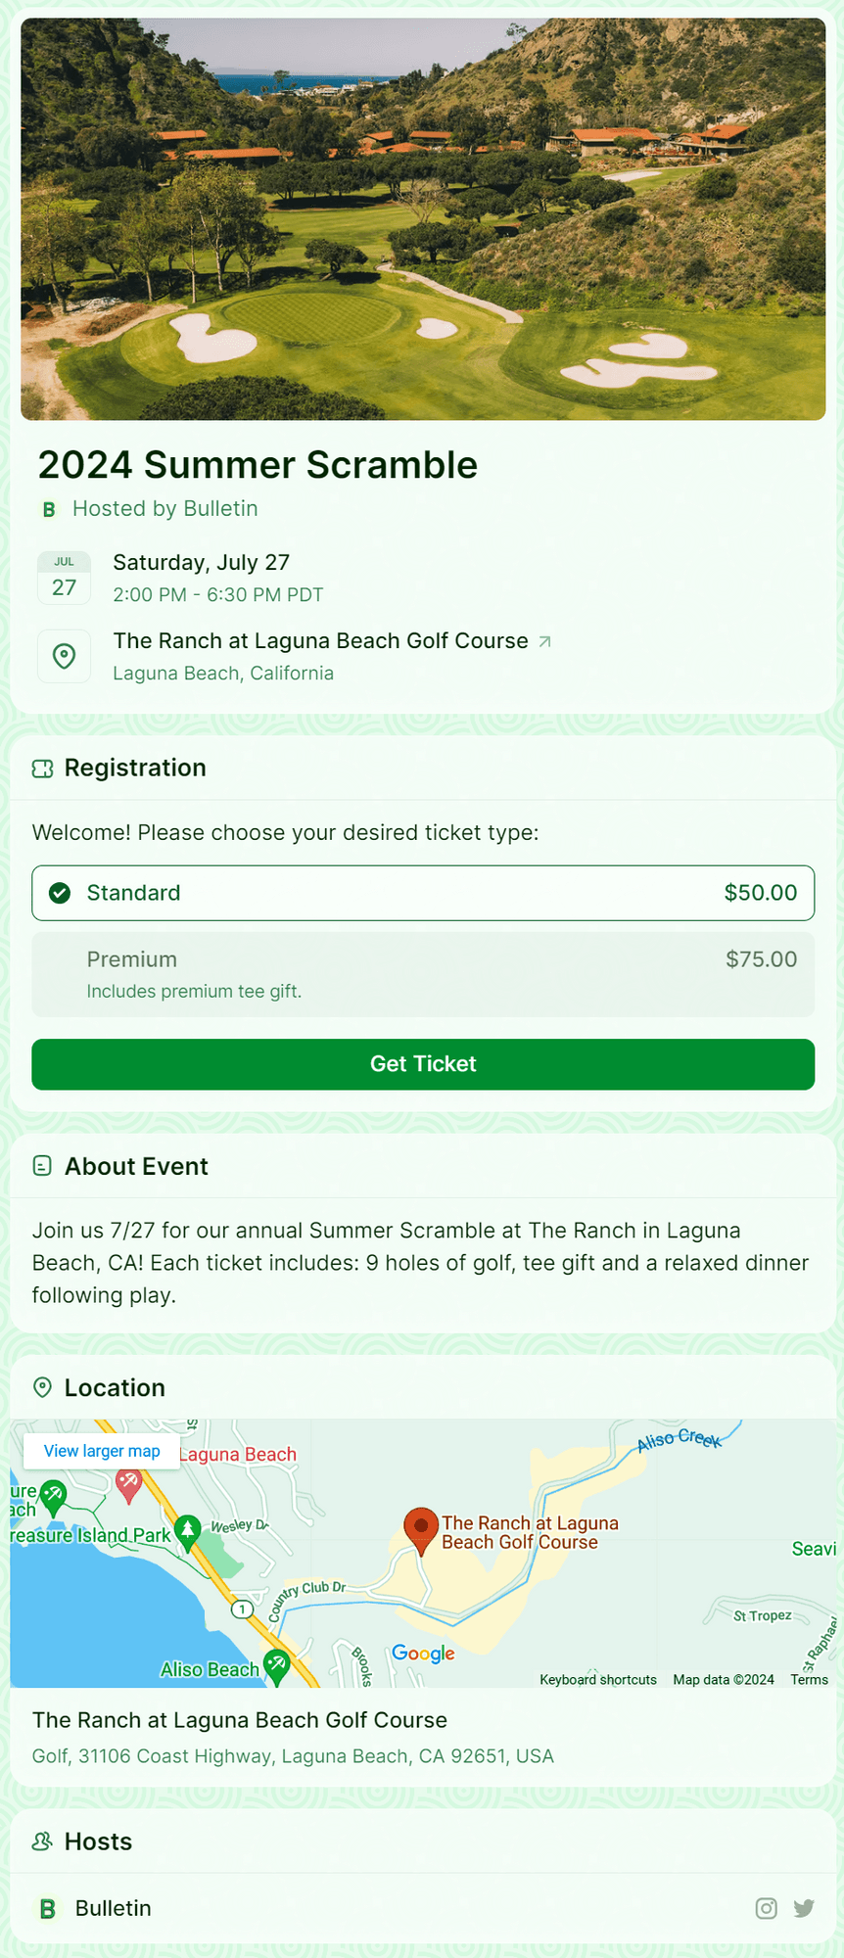Open the Ranch at Laguna Beach Golf Course link
This screenshot has height=1958, width=844.
coord(320,641)
